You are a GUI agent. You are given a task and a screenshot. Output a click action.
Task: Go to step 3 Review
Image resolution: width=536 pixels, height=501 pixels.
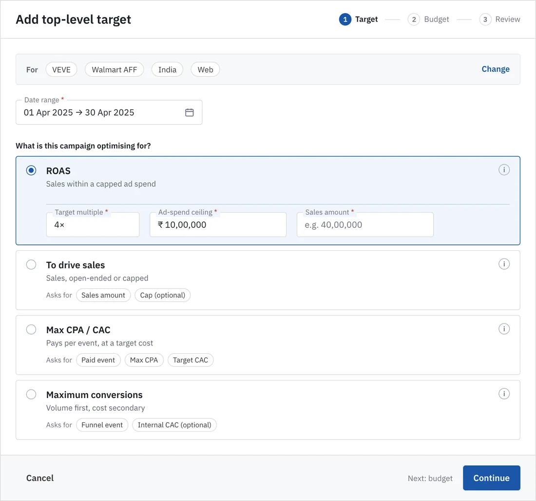[x=500, y=19]
